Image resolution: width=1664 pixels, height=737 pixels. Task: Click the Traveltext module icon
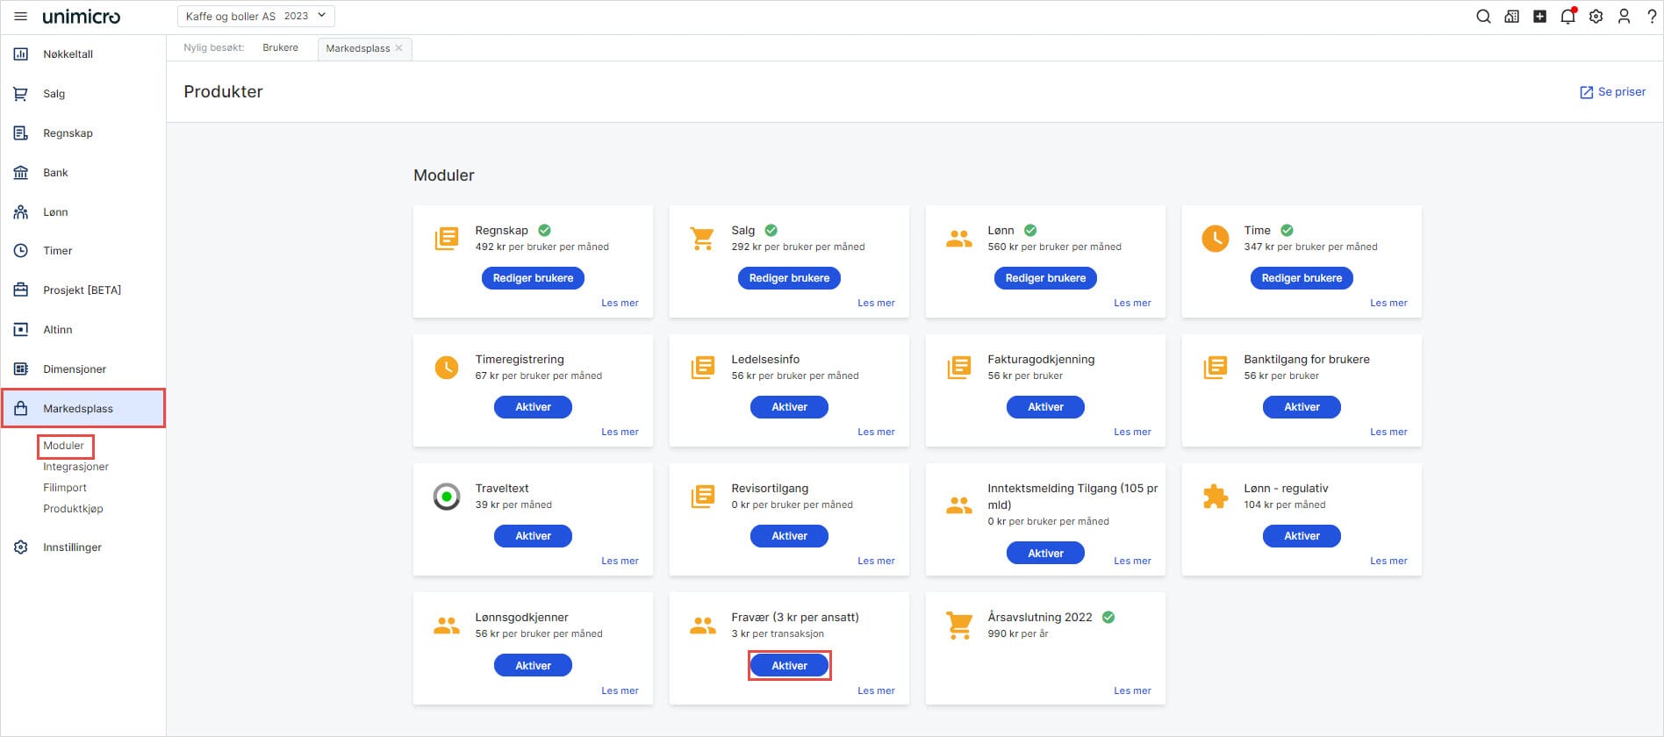(x=447, y=497)
